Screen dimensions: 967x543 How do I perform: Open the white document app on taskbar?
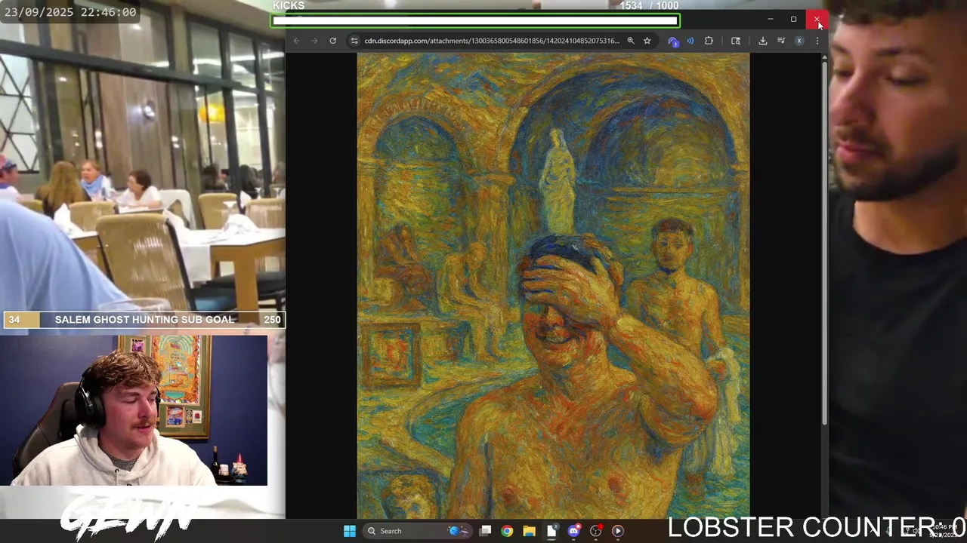point(551,531)
